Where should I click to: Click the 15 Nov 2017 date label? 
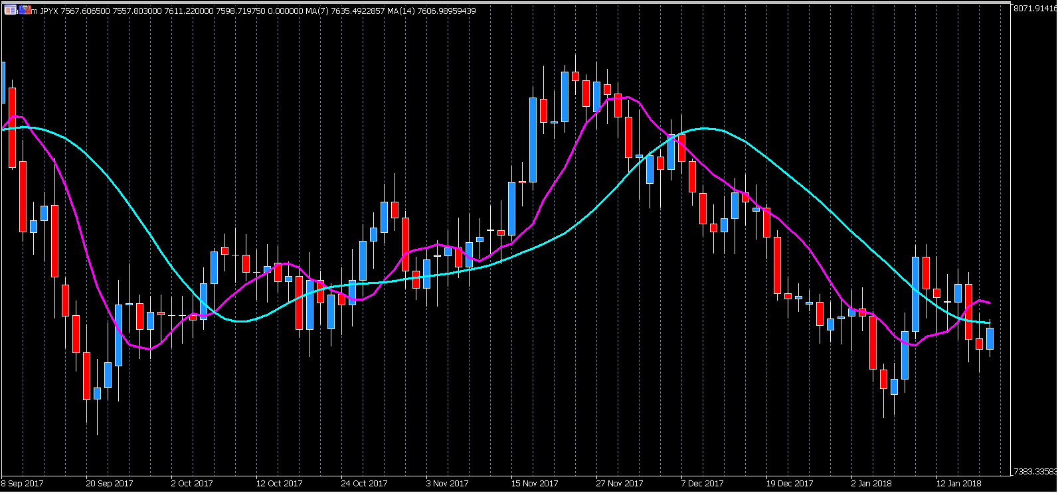pos(535,484)
